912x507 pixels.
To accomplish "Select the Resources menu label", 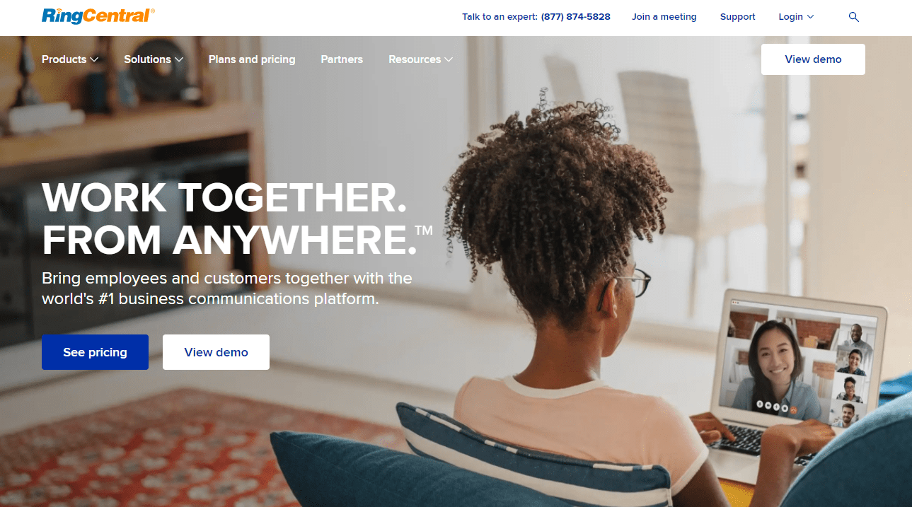I will pyautogui.click(x=415, y=59).
